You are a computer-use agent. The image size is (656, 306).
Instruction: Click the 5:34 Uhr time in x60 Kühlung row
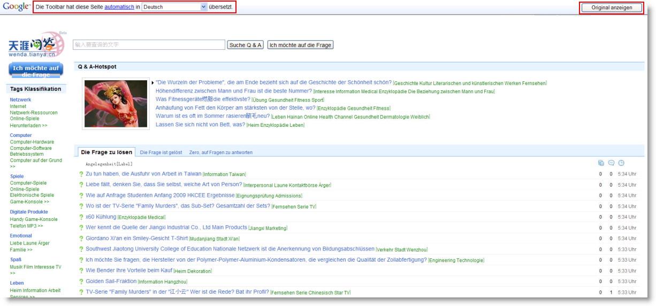point(627,217)
